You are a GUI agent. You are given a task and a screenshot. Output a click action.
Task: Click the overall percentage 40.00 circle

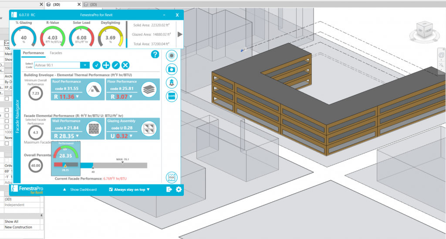(36, 165)
